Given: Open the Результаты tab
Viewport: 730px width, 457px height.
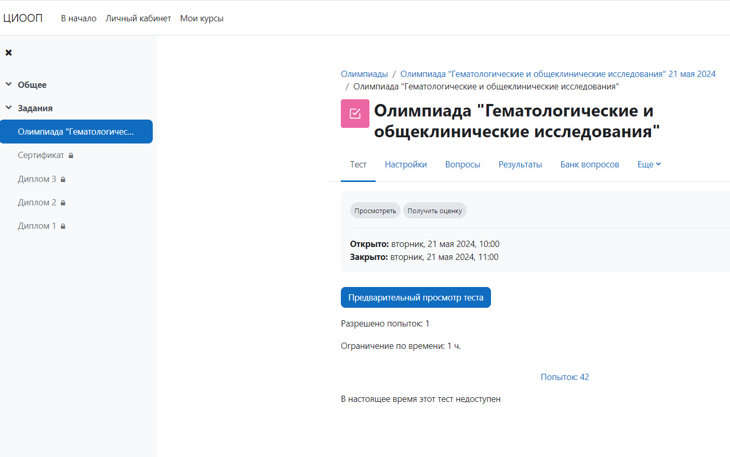Looking at the screenshot, I should (x=520, y=164).
